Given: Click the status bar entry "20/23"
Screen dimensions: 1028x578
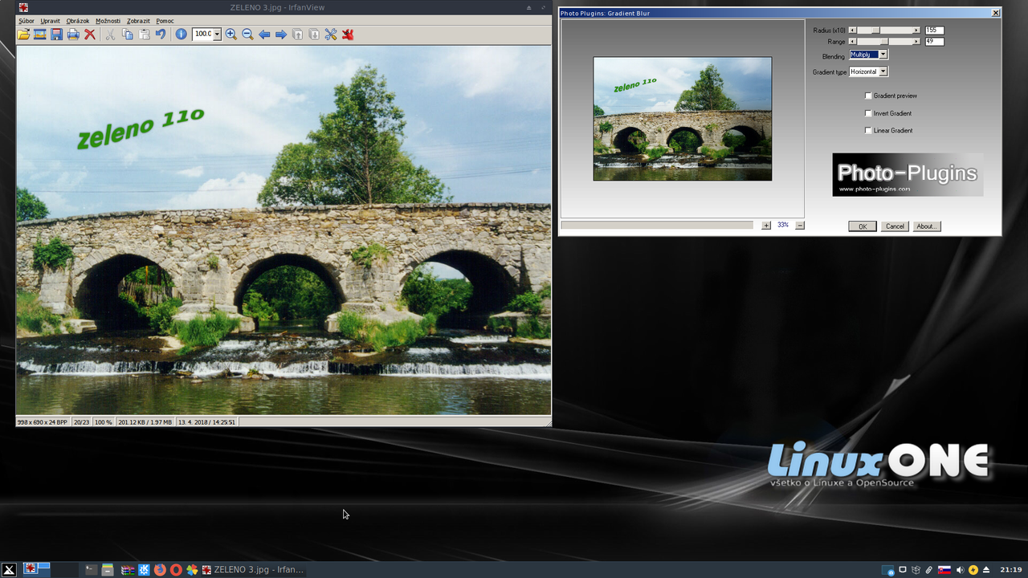Looking at the screenshot, I should [81, 421].
